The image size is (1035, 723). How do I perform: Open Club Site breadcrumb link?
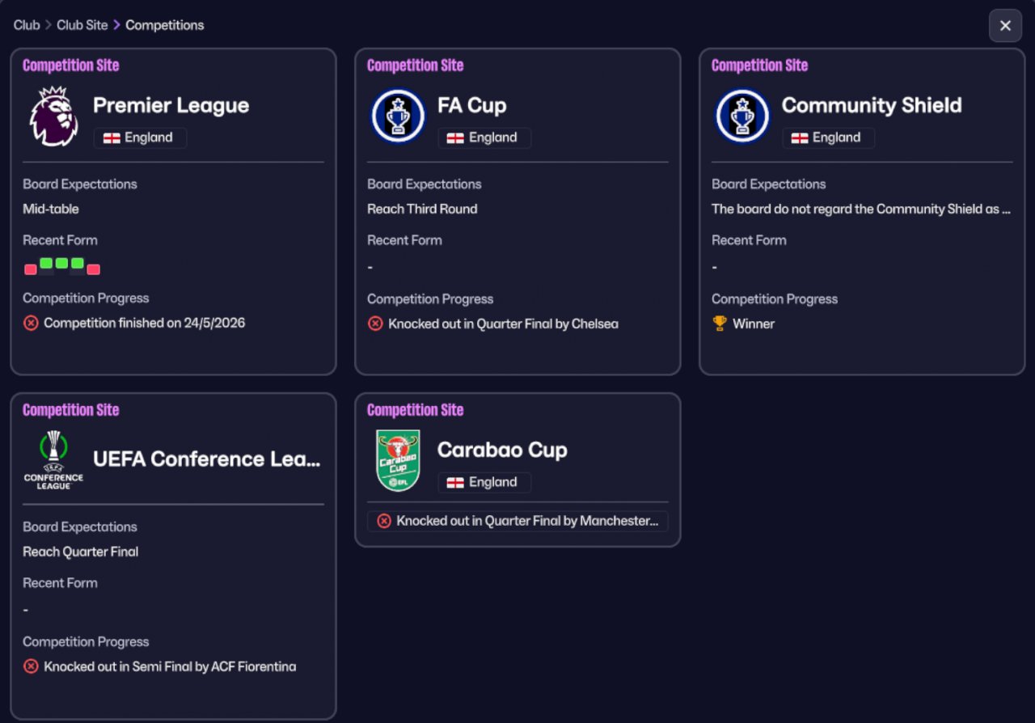pyautogui.click(x=82, y=25)
